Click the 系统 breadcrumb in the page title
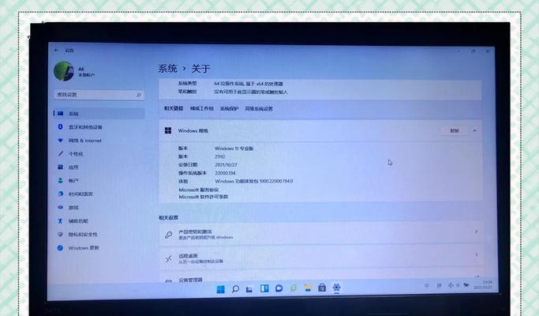Viewport: 539px width, 316px height. point(168,69)
